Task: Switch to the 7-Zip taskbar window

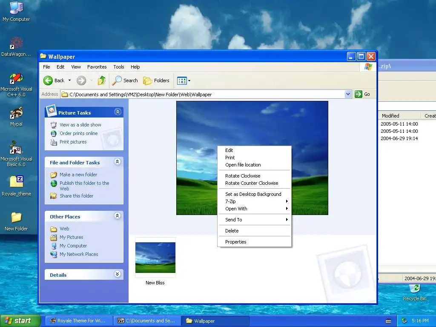Action: (x=147, y=321)
